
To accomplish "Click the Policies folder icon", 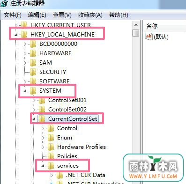I will 51,156.
